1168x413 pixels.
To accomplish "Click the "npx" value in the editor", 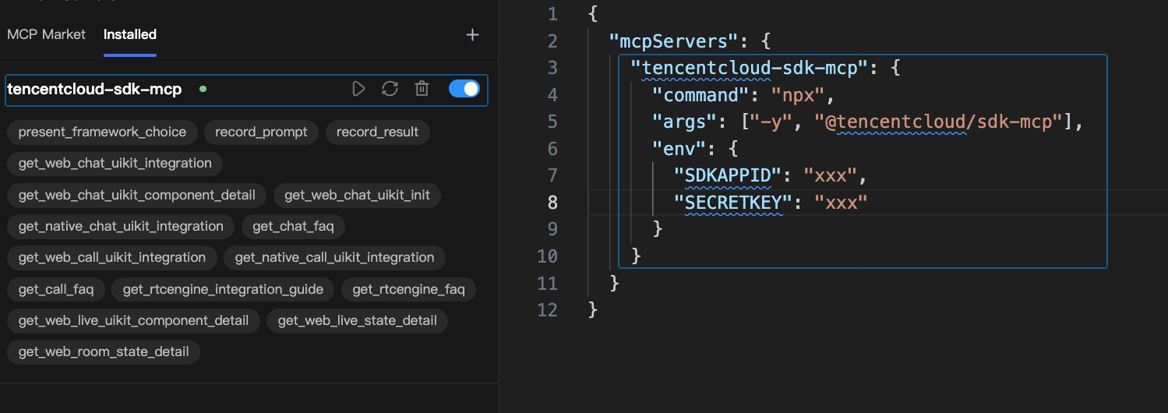I will coord(798,95).
